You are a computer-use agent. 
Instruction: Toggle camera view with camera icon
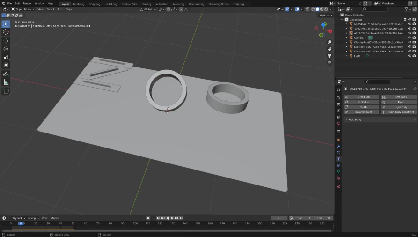[x=330, y=56]
